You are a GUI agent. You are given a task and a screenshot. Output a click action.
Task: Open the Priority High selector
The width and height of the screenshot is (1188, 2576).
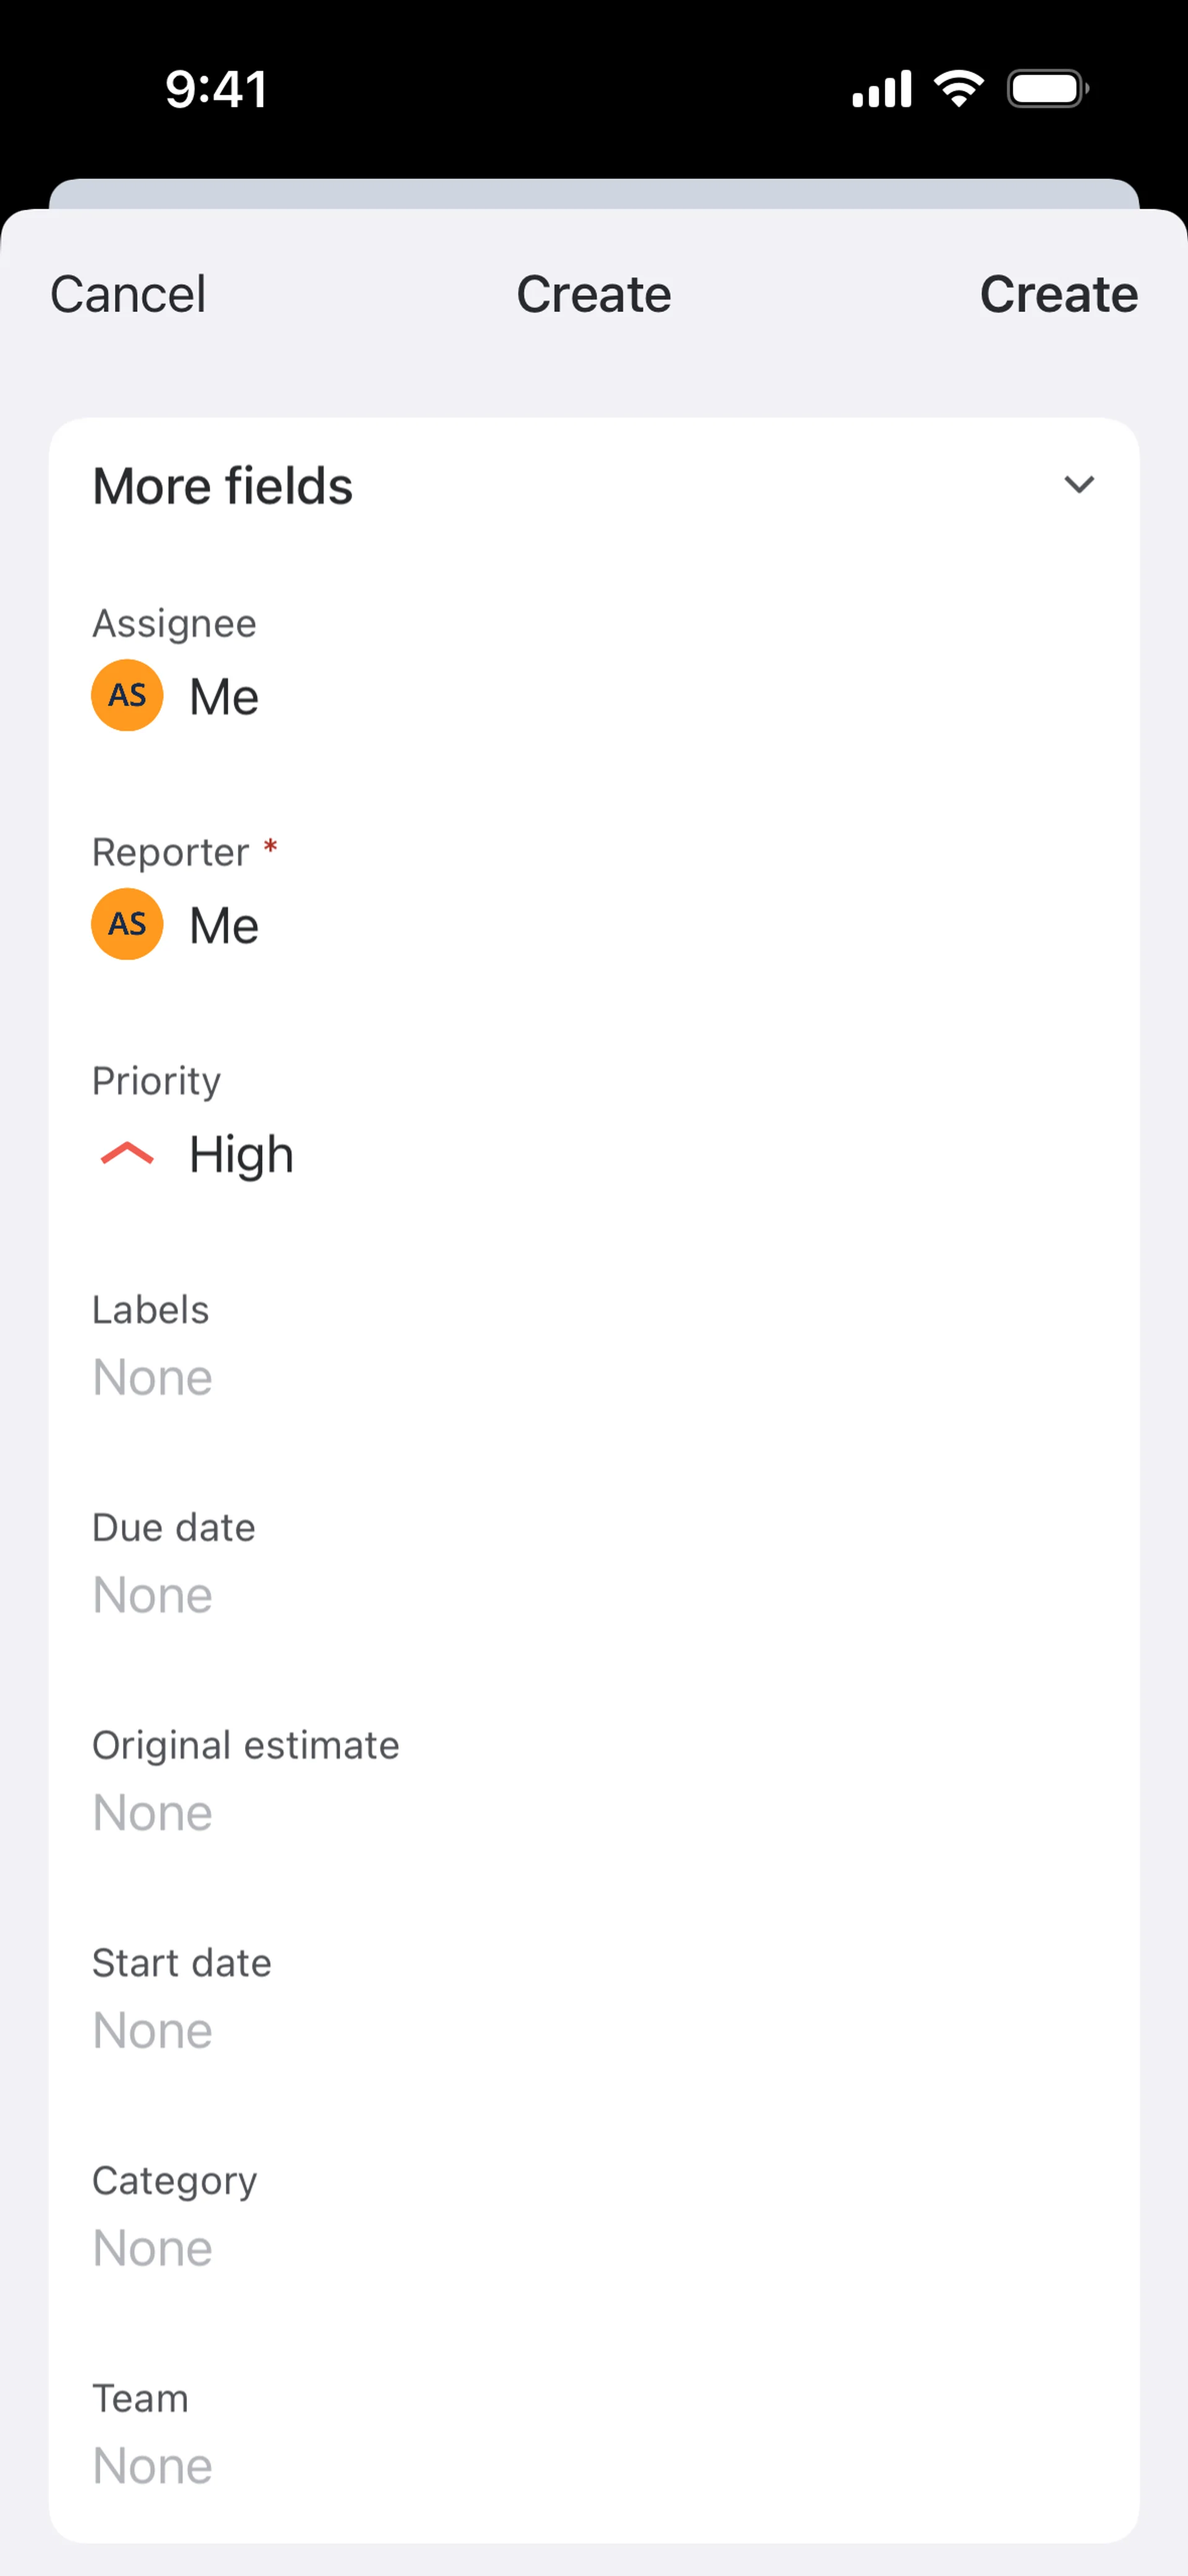pos(241,1154)
